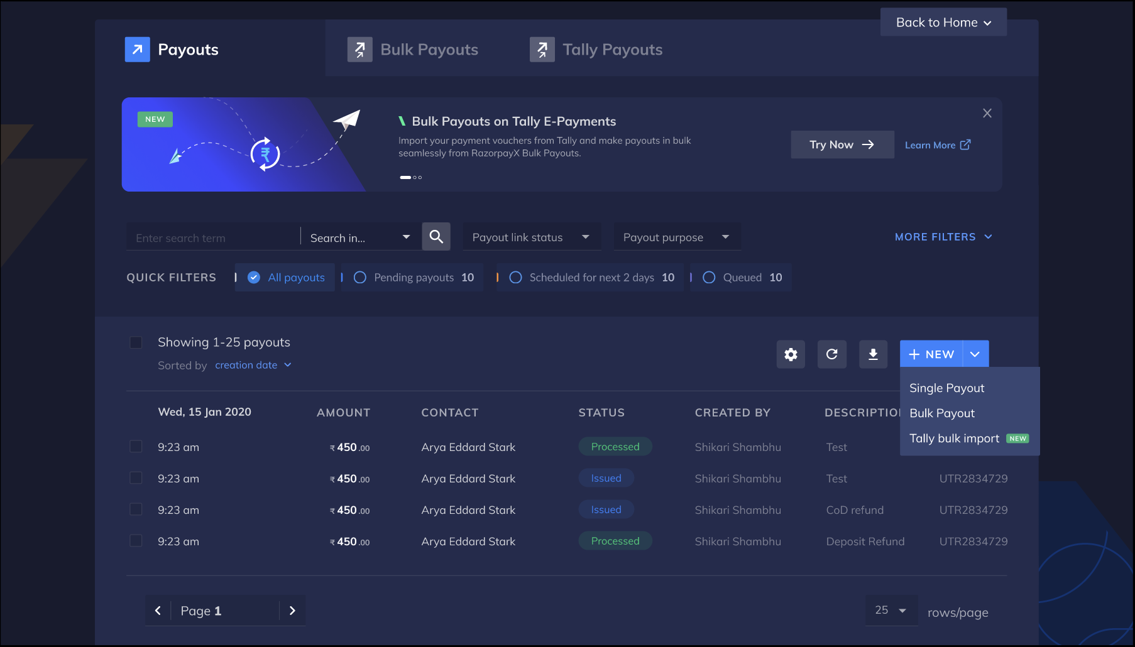The width and height of the screenshot is (1135, 647).
Task: Click the STATUS column header
Action: tap(601, 413)
